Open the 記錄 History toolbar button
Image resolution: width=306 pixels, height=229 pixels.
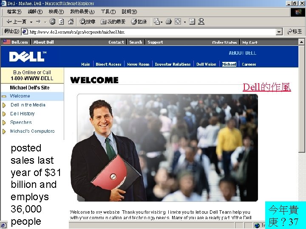[139, 22]
